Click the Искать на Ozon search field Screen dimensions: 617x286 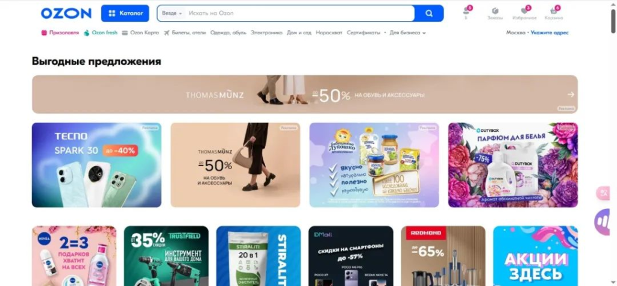coord(299,13)
